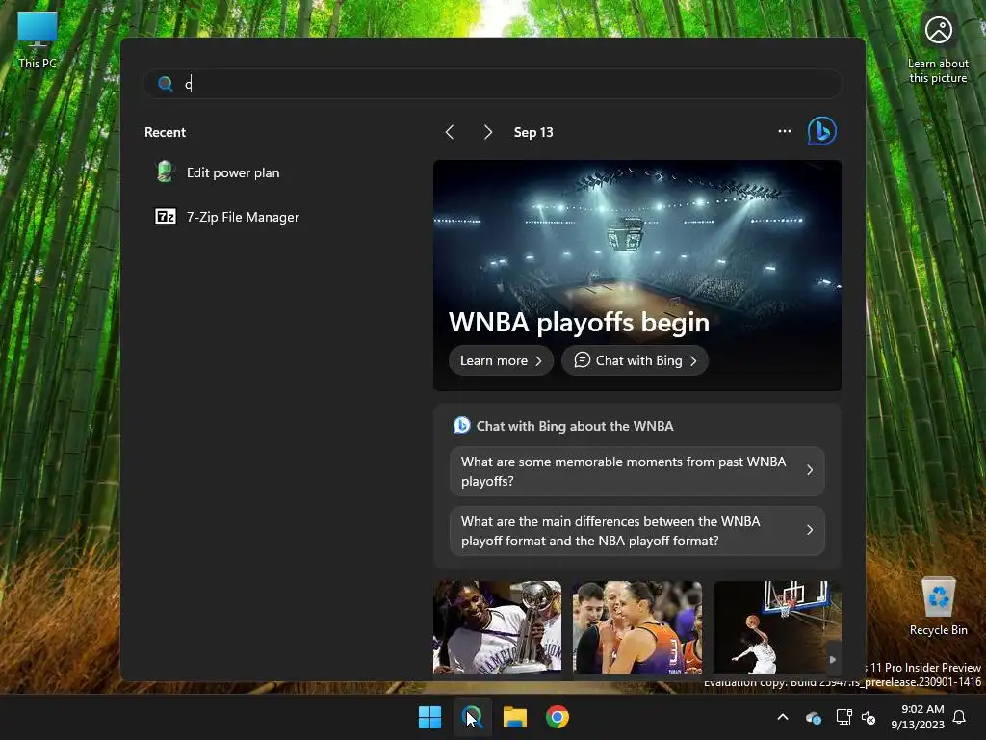Screen dimensions: 986x740
Task: Open the Windows Start button
Action: [430, 717]
